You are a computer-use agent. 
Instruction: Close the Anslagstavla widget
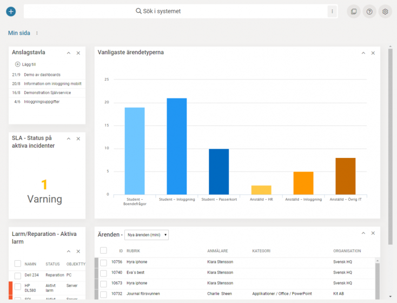pyautogui.click(x=78, y=53)
